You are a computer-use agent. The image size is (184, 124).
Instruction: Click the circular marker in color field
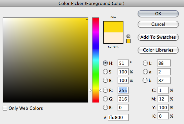click(x=87, y=19)
